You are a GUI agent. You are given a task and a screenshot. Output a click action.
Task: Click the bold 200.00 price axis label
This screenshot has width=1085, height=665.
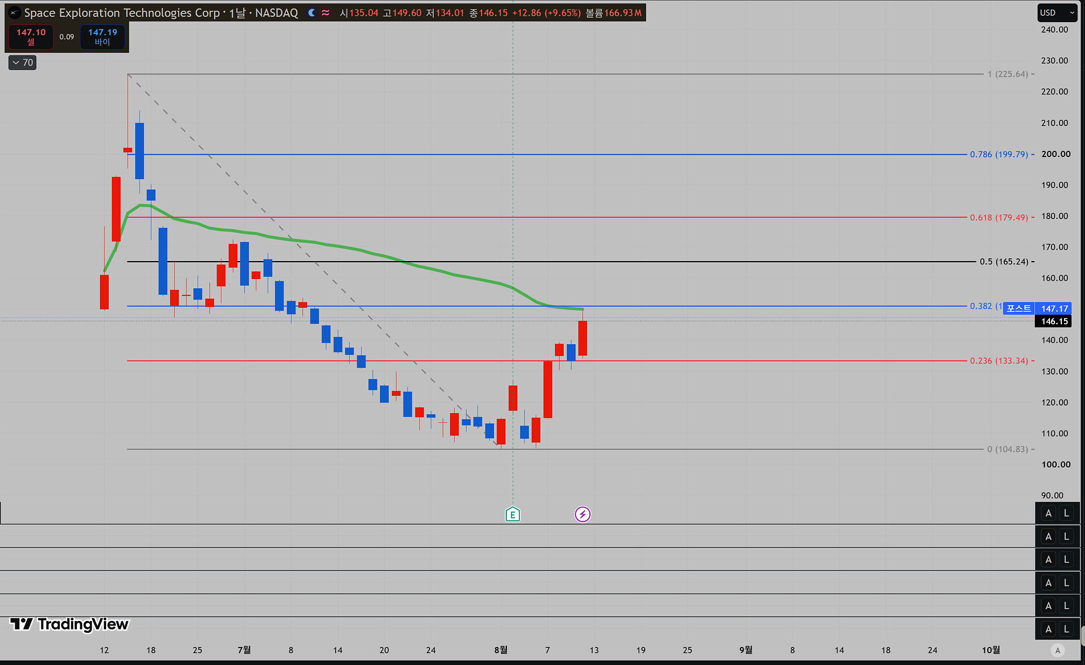click(1056, 154)
